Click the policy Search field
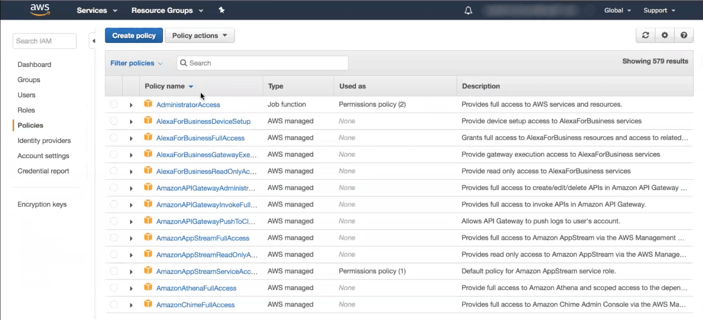Image resolution: width=703 pixels, height=320 pixels. click(x=262, y=63)
